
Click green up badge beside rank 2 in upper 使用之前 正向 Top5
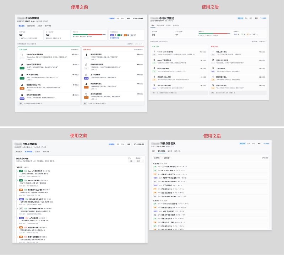22,68
